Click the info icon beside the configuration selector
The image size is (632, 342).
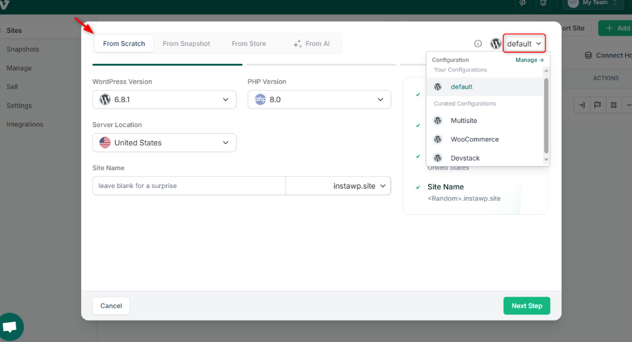478,44
